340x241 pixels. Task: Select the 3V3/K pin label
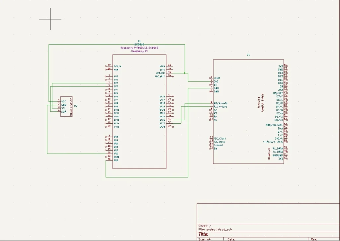[x=279, y=139]
